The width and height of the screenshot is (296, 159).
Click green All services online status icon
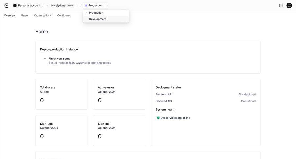pos(158,118)
